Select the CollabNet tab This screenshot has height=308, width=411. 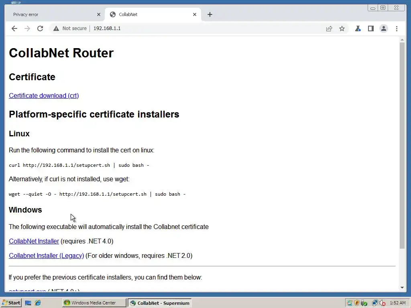pyautogui.click(x=153, y=14)
